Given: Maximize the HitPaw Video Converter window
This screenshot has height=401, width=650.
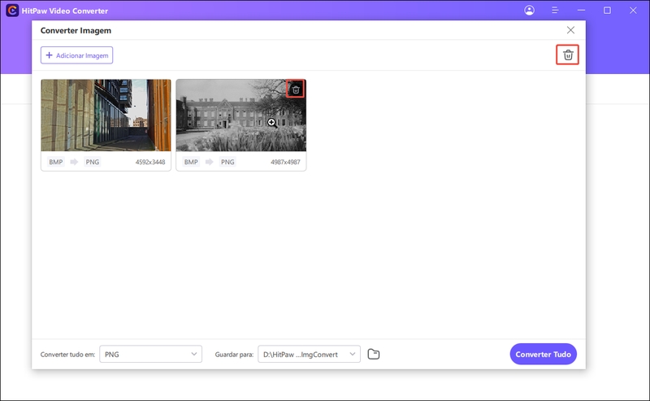Looking at the screenshot, I should 607,11.
